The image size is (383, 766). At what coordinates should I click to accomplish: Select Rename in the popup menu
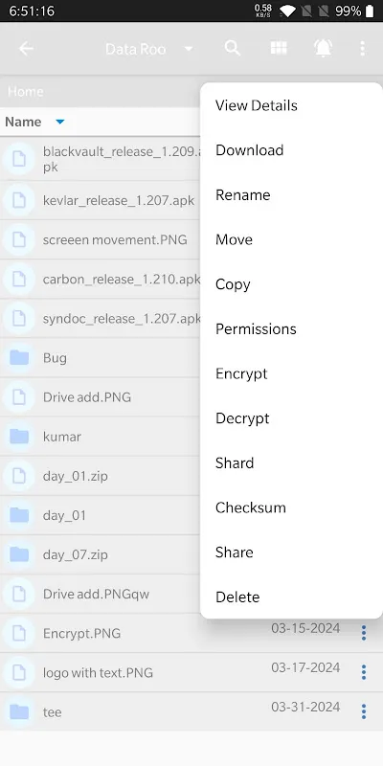243,195
